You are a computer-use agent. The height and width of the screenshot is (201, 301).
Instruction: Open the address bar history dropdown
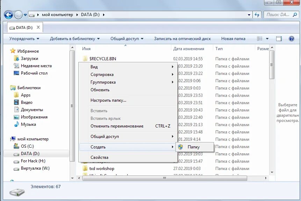[x=249, y=15]
